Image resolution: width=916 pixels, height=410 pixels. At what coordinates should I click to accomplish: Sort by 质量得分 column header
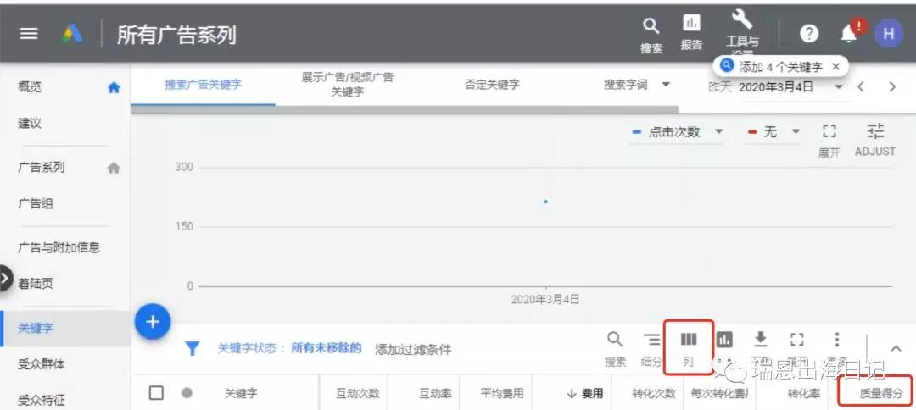coord(881,394)
